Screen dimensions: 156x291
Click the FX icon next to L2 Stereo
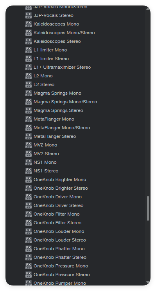pyautogui.click(x=29, y=84)
